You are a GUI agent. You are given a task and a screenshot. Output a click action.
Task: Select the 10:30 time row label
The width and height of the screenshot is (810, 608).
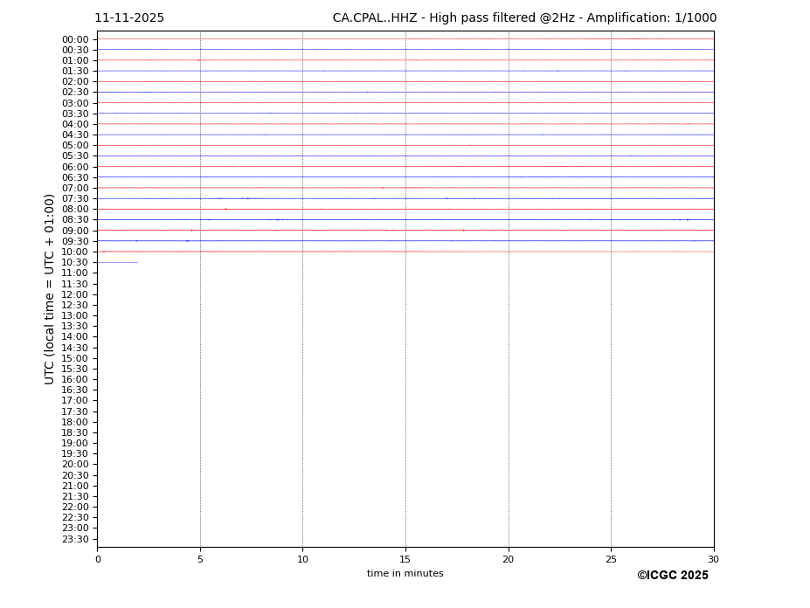(x=75, y=263)
